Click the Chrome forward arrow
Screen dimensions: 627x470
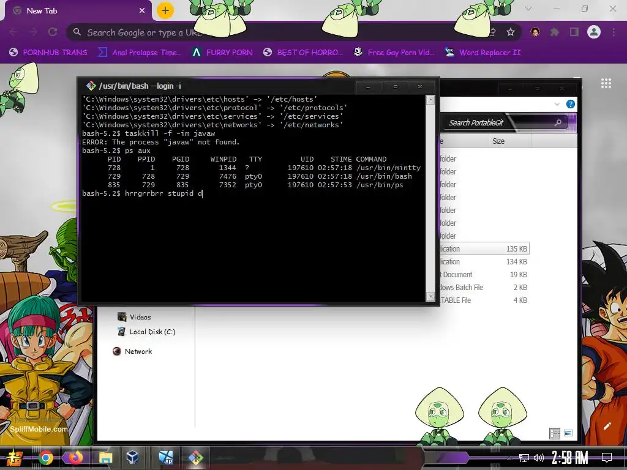[33, 32]
